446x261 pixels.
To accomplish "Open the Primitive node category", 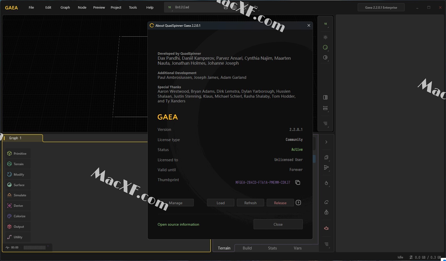I will pos(18,153).
